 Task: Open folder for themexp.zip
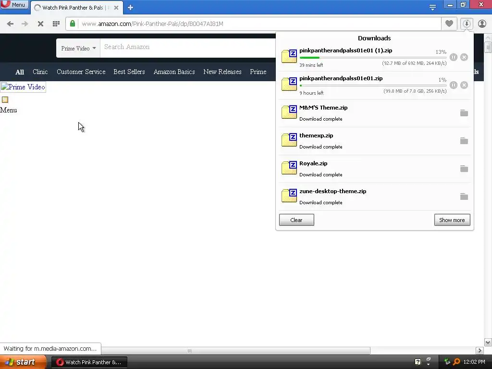464,141
